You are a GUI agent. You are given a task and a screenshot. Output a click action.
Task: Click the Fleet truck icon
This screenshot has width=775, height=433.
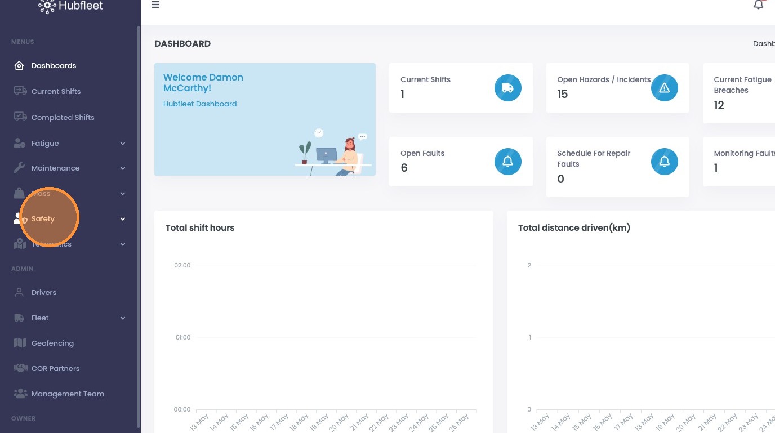19,318
